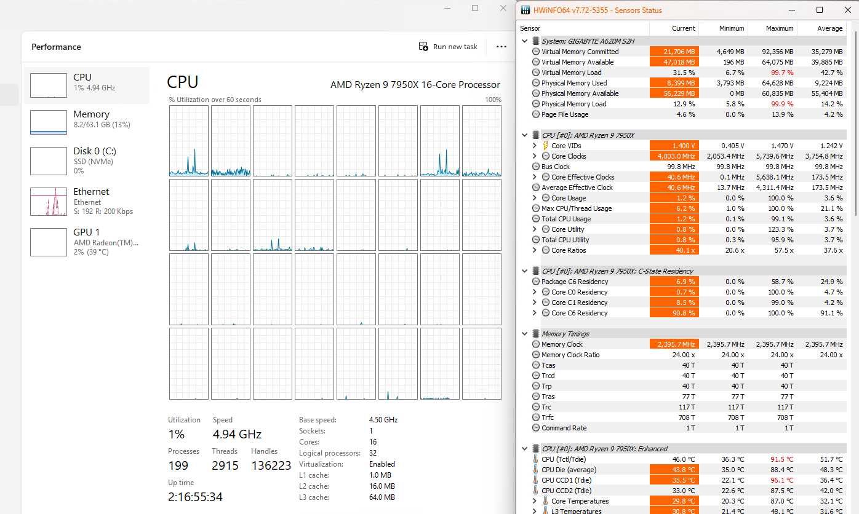
Task: Click the clock icon beside Command Rate
Action: (x=536, y=428)
